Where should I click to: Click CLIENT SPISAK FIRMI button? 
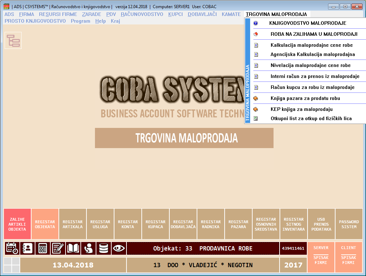(x=349, y=257)
